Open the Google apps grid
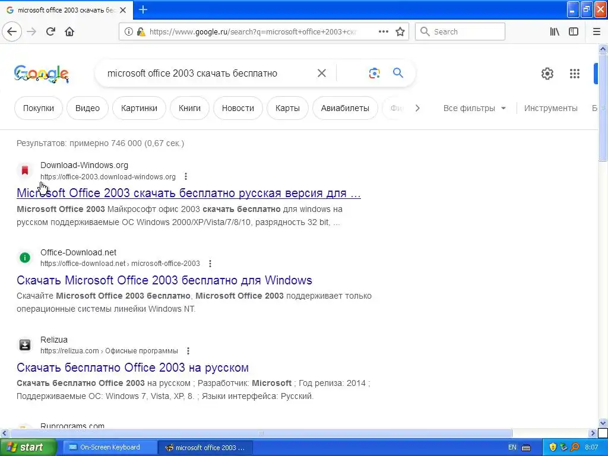This screenshot has height=456, width=608. click(x=575, y=73)
